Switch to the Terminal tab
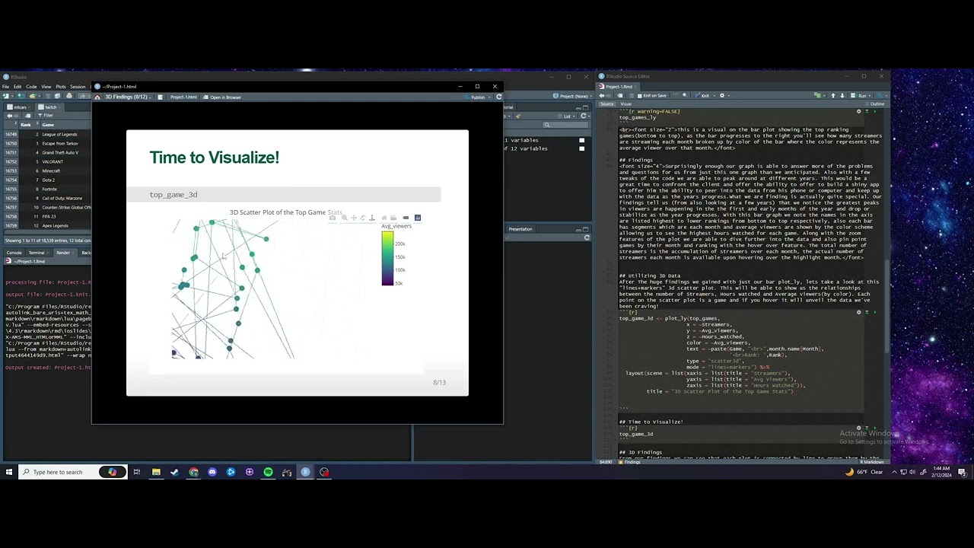974x548 pixels. [x=38, y=253]
